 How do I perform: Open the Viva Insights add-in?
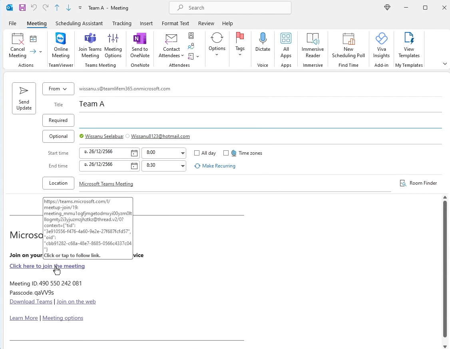click(x=381, y=46)
